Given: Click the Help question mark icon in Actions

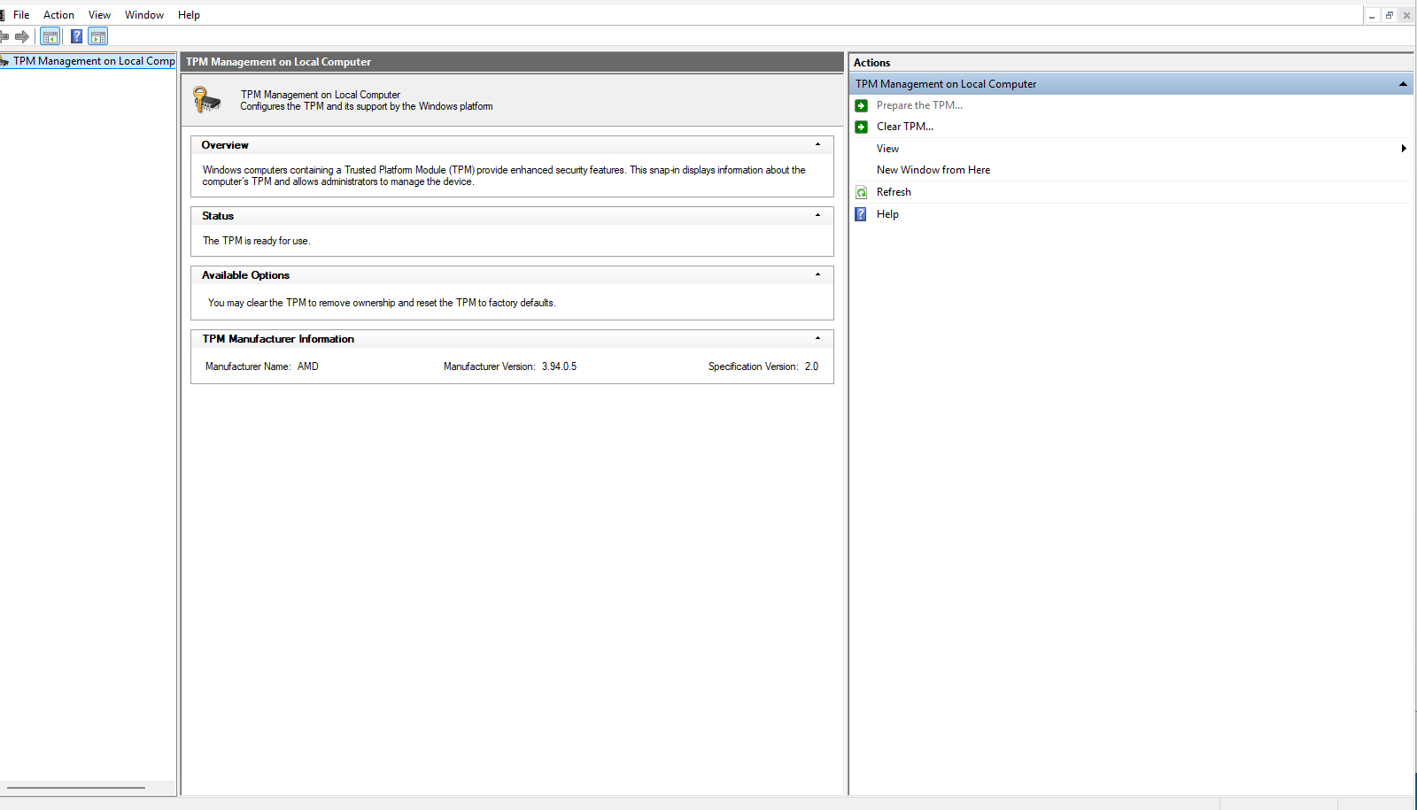Looking at the screenshot, I should coord(861,214).
